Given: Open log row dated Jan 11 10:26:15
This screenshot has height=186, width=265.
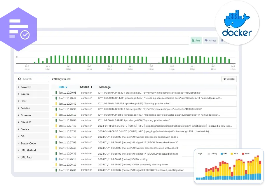Looking at the screenshot, I should tap(123, 159).
